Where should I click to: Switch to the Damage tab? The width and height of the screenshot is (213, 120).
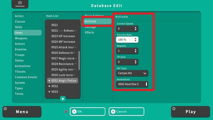(x=90, y=27)
